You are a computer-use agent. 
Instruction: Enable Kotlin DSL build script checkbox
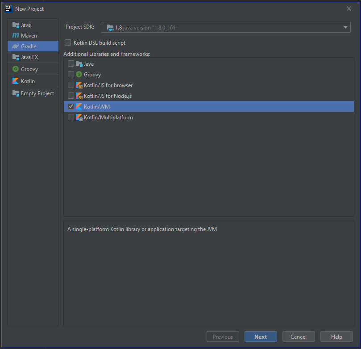[68, 42]
